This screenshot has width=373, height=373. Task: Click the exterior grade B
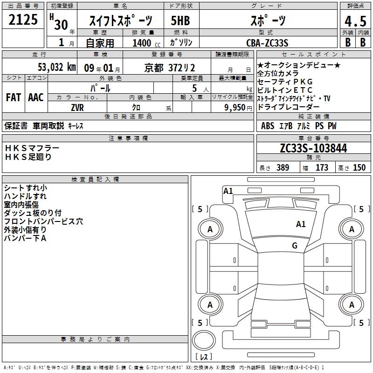click(x=348, y=42)
